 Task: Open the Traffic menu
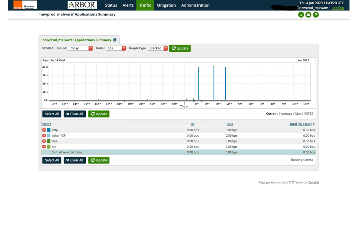[145, 5]
